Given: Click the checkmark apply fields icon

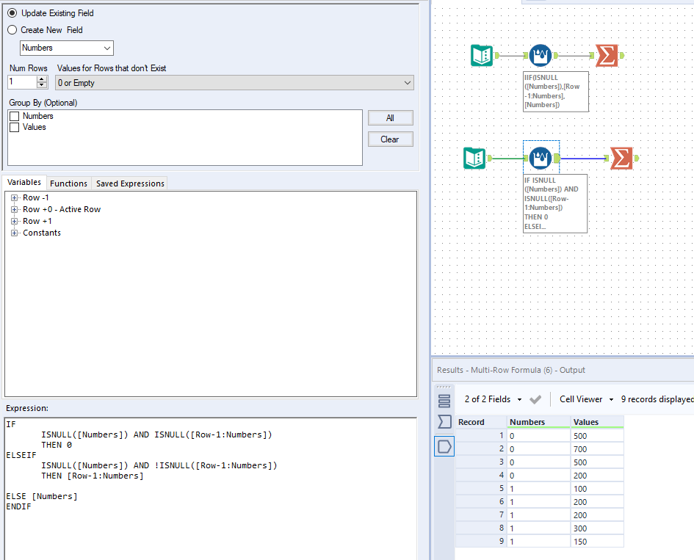Looking at the screenshot, I should tap(535, 399).
